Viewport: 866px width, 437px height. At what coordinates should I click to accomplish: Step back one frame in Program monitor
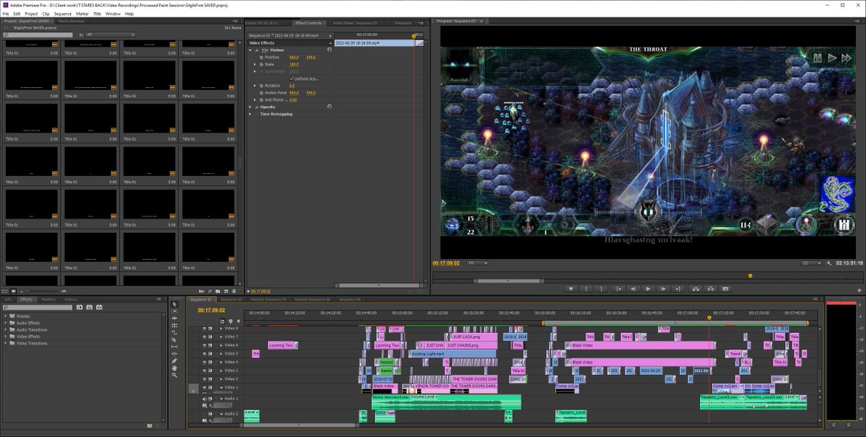pyautogui.click(x=633, y=288)
